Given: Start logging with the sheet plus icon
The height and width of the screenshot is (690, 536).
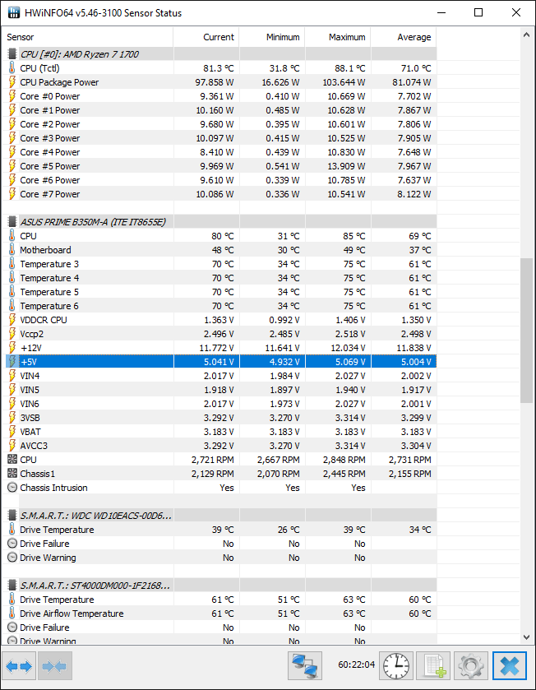Looking at the screenshot, I should coord(433,666).
